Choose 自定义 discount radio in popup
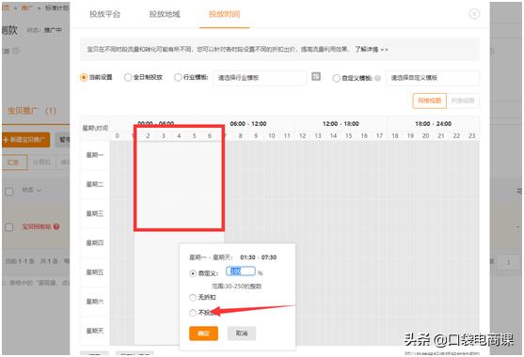This screenshot has width=524, height=357. [x=193, y=273]
